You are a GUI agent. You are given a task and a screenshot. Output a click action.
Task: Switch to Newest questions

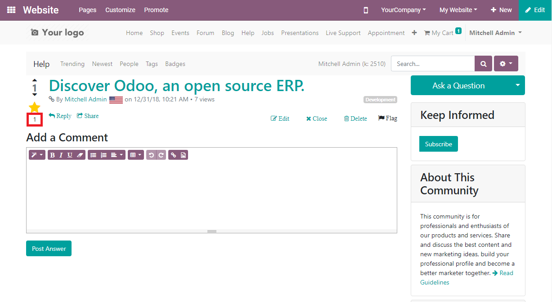(102, 64)
